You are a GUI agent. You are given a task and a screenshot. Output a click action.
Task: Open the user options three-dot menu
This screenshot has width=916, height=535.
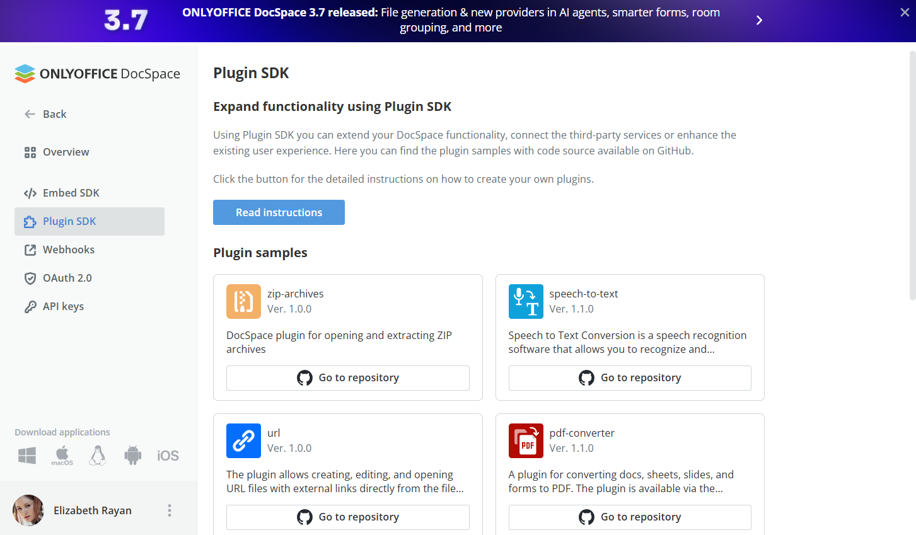(169, 510)
